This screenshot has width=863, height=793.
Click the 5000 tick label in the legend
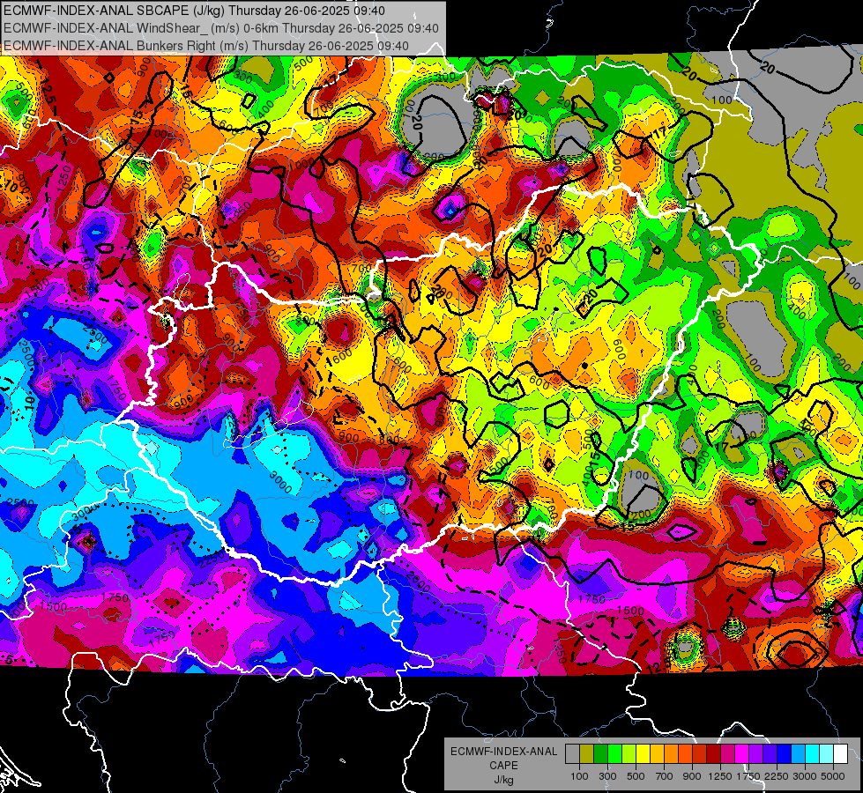click(x=833, y=776)
